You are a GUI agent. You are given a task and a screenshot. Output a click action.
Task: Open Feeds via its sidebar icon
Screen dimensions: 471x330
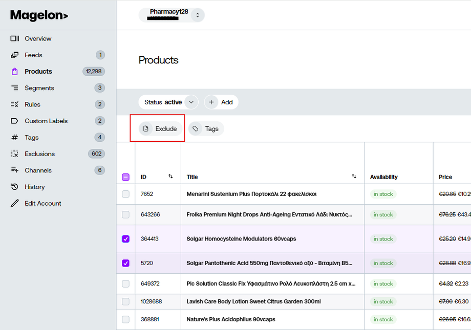click(15, 55)
